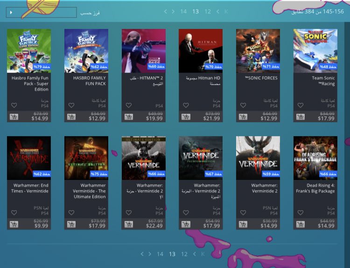
Task: Add Warhammer Vermintide 2 $14.99 game to cart
Action: coord(243,224)
